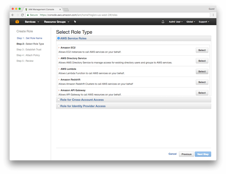Viewport: 226px width, 174px height.
Task: Click Step 5 : Review
Action: [x=25, y=61]
